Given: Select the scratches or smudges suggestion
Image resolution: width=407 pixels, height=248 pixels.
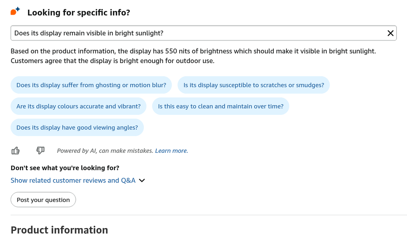Looking at the screenshot, I should tap(253, 85).
